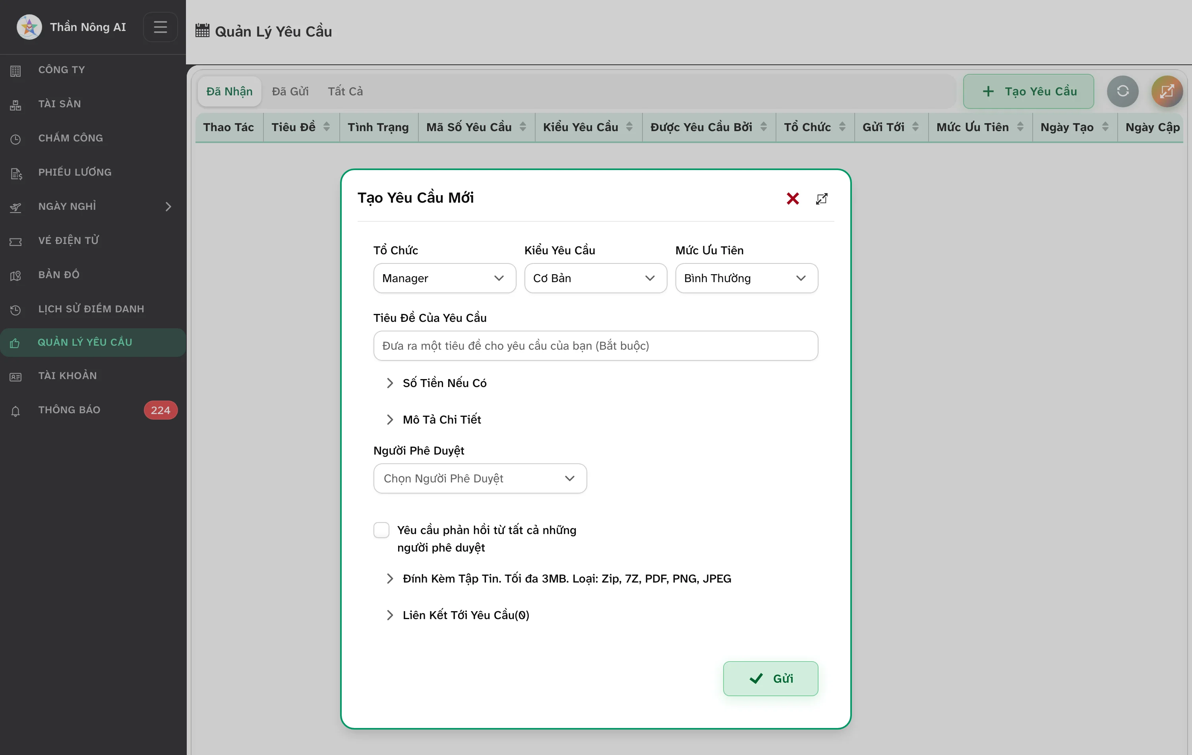Open Vé Điện Tử page
Viewport: 1192px width, 755px height.
coord(93,241)
